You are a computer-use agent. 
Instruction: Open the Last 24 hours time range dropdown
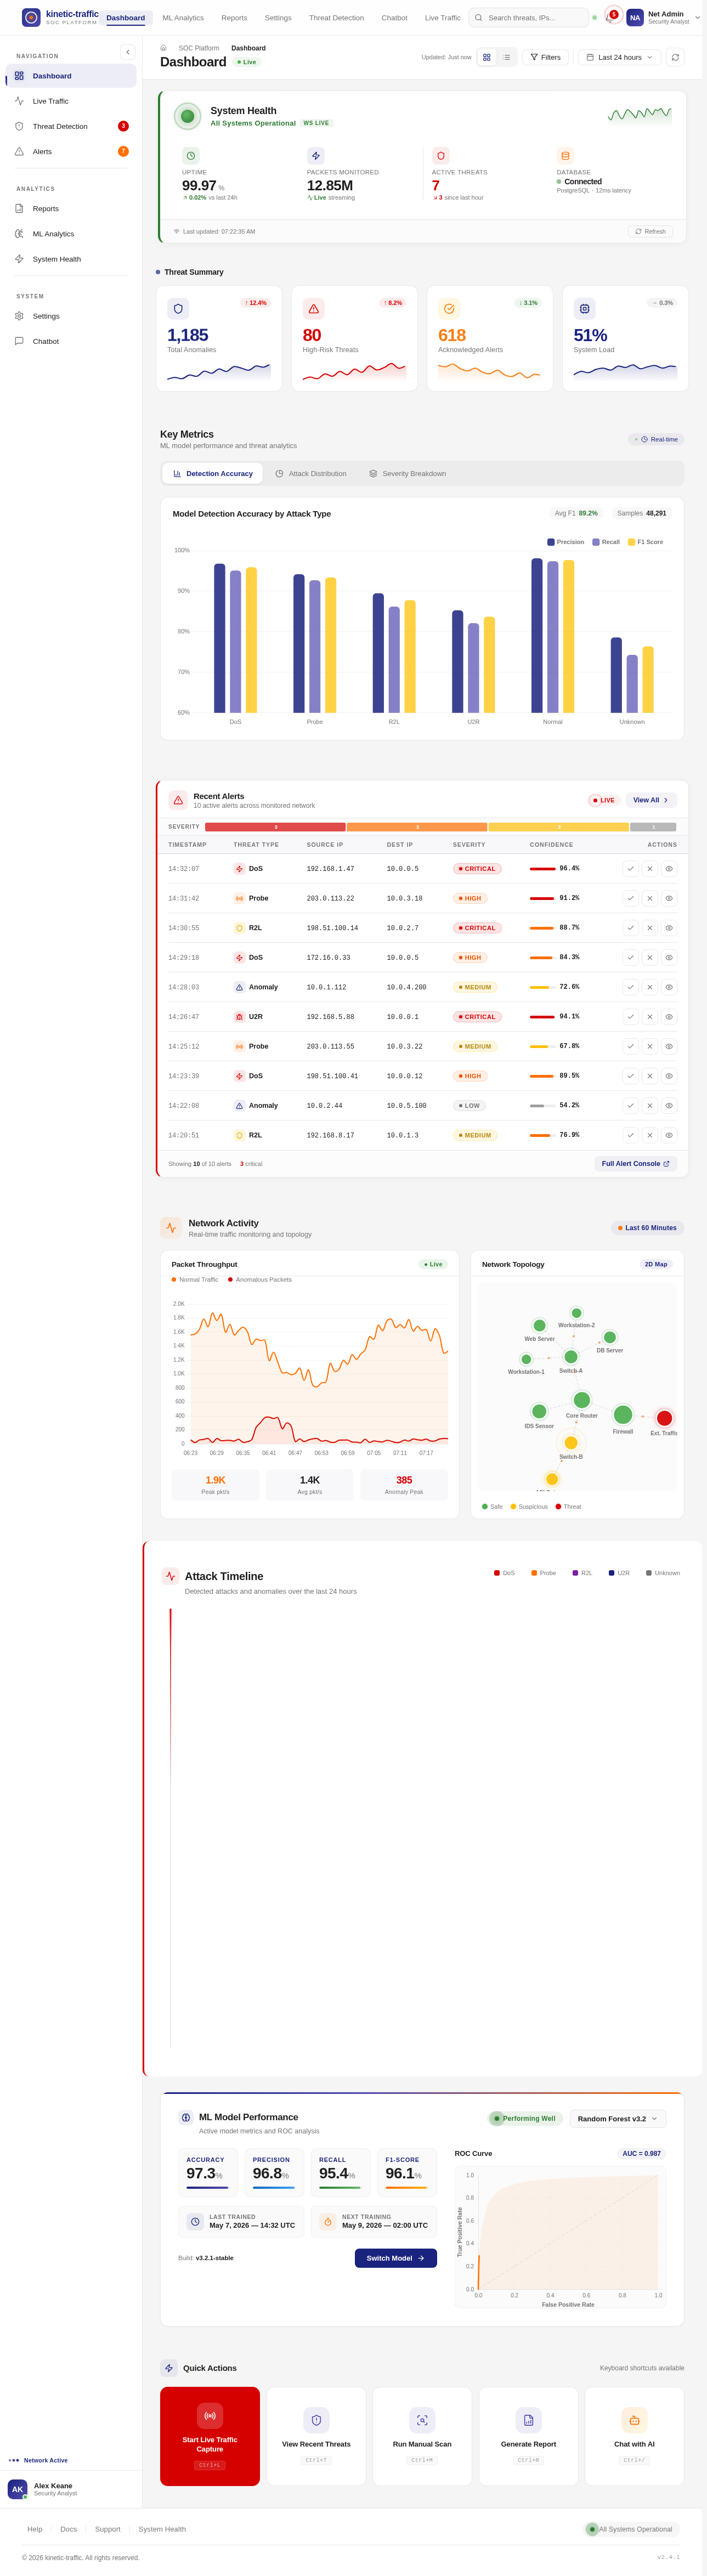pos(620,57)
